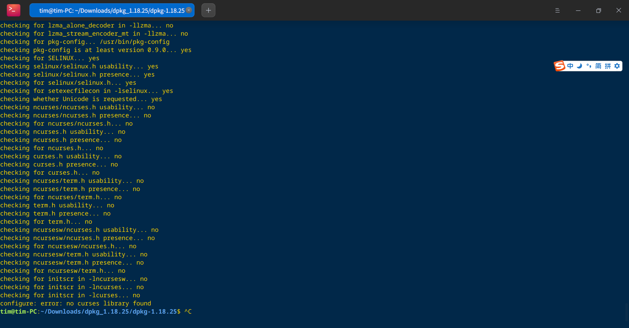Click the 拼 pinyin input mode icon

tap(608, 66)
